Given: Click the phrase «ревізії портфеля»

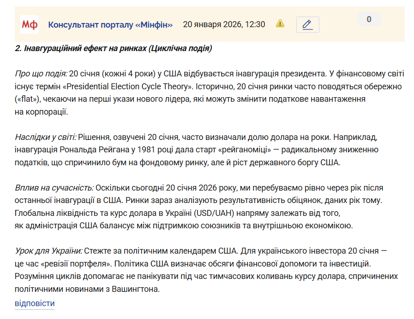Looking at the screenshot, I should pyautogui.click(x=76, y=264).
